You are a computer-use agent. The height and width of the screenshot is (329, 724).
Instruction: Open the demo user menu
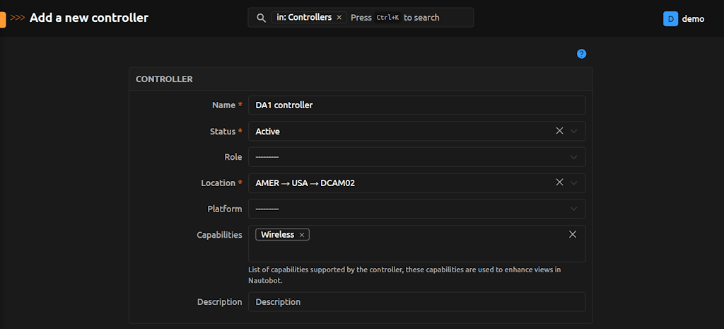click(x=692, y=19)
